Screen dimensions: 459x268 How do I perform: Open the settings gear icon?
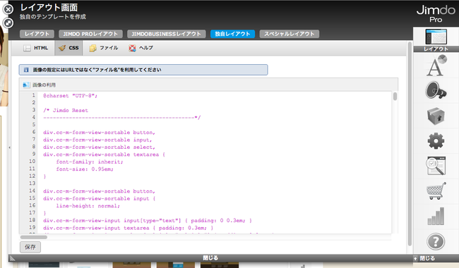(x=436, y=141)
